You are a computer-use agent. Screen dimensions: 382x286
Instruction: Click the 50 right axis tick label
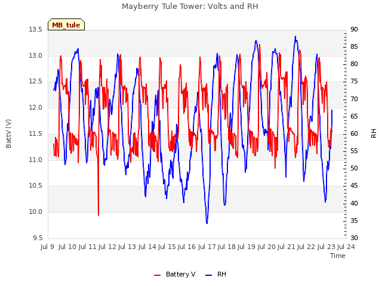[x=354, y=168]
